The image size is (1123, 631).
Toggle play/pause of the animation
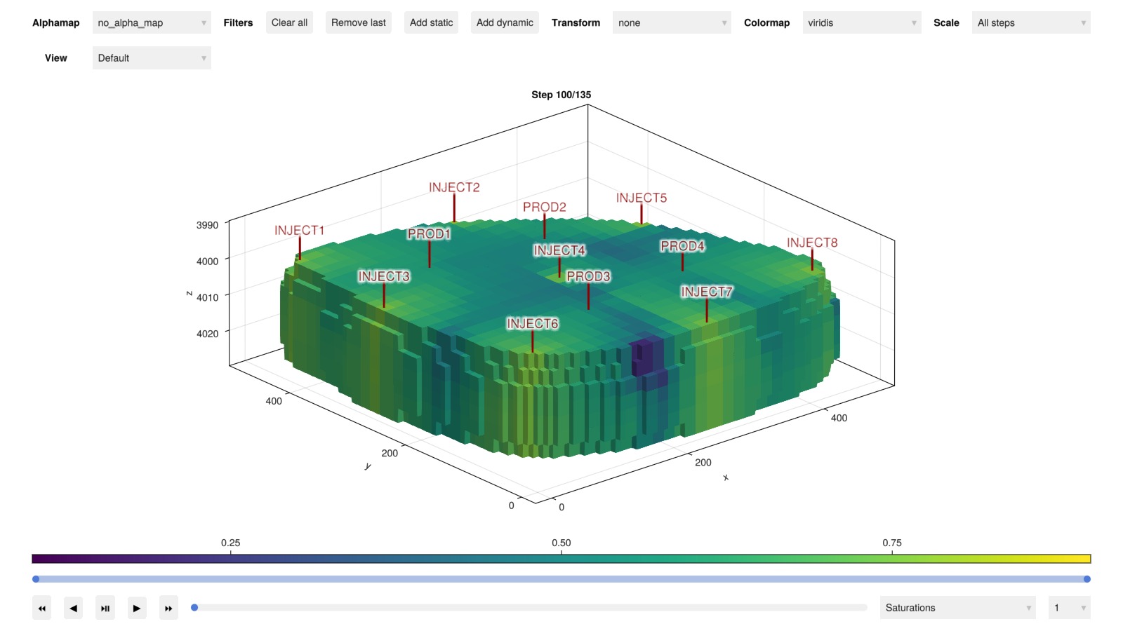[x=105, y=608]
